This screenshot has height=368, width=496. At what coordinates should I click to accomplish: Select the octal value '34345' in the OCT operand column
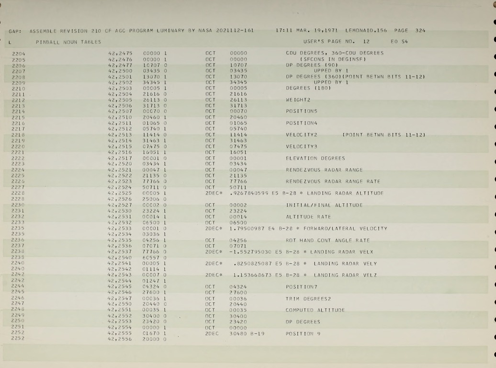click(238, 82)
